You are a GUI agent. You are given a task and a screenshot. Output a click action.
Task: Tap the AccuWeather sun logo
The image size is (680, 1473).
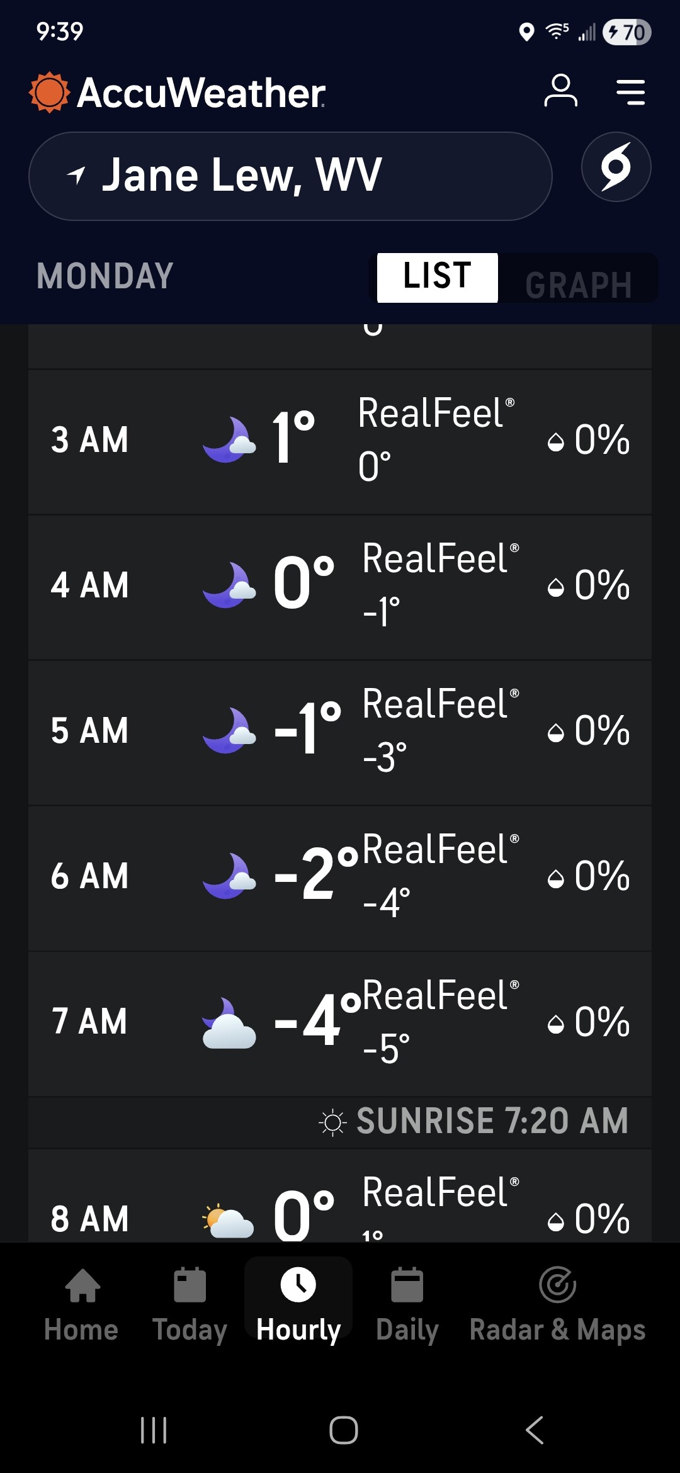click(x=49, y=93)
